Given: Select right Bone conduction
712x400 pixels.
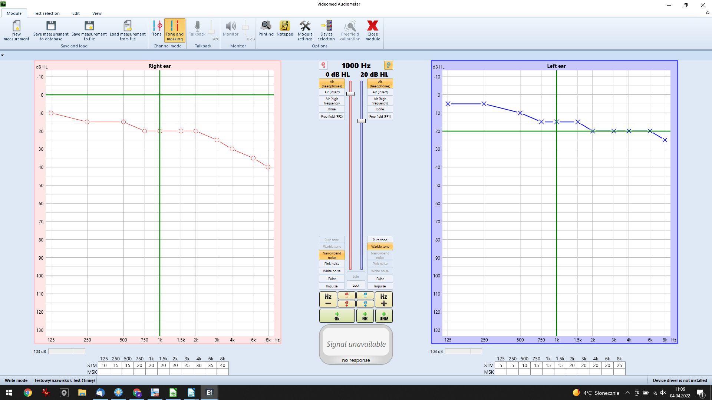Looking at the screenshot, I should pyautogui.click(x=332, y=109).
